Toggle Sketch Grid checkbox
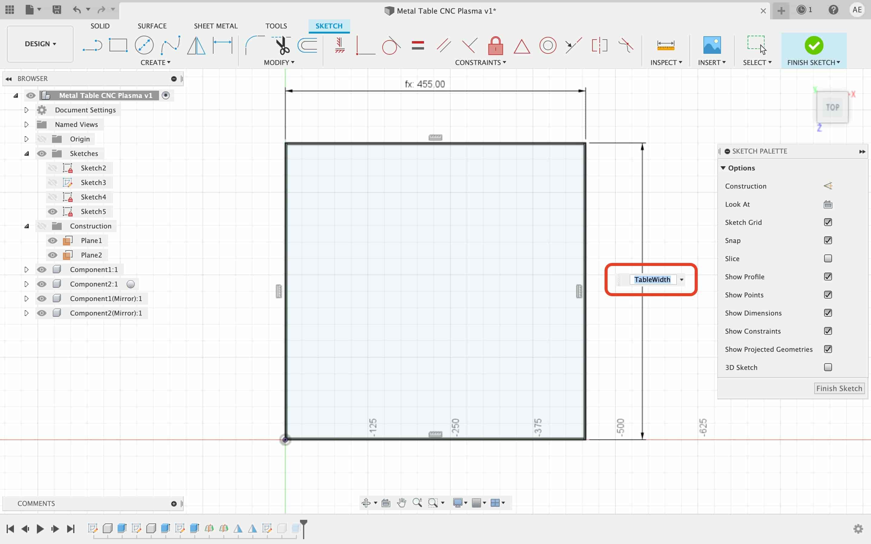This screenshot has height=544, width=871. click(x=828, y=222)
